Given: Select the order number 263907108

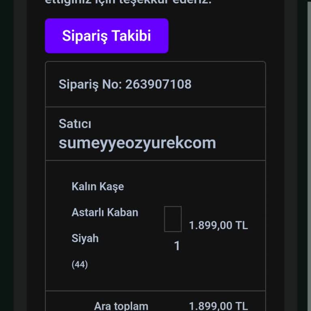Looking at the screenshot, I should point(158,84).
